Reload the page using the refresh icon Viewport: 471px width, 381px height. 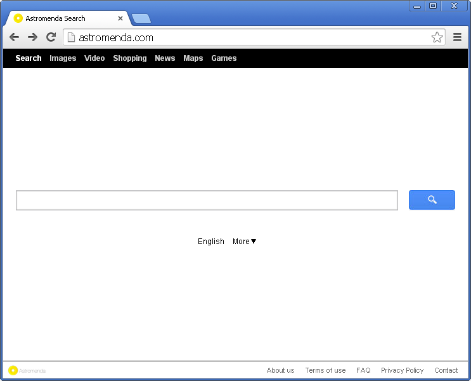[x=51, y=37]
